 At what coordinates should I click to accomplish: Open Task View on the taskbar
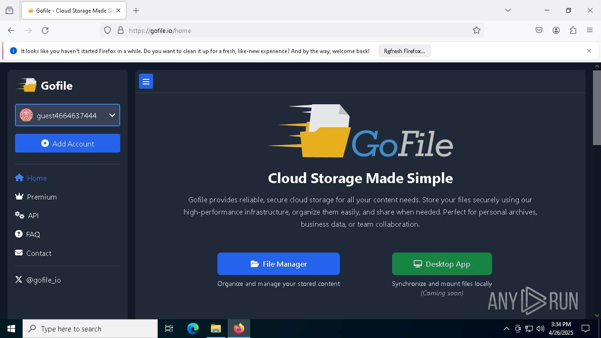169,329
